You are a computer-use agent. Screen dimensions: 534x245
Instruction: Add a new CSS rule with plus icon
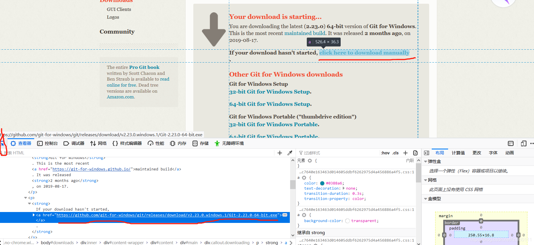[406, 153]
